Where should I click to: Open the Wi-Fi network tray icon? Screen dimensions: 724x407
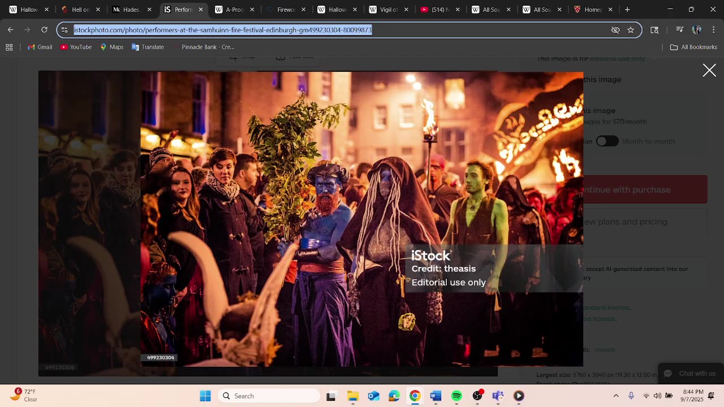[x=646, y=396]
